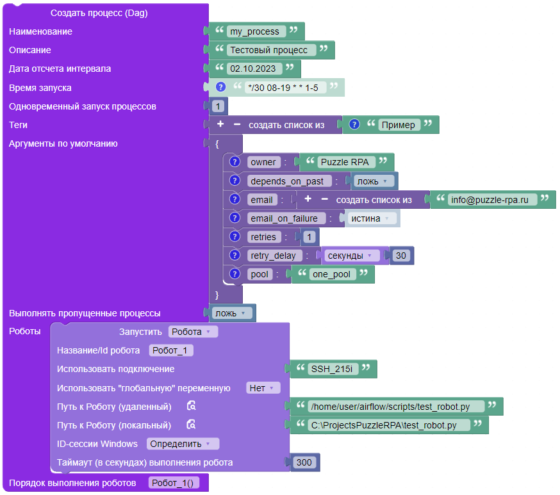The height and width of the screenshot is (495, 560).
Task: Open the ID-сессии Windows Определить dropdown
Action: pos(183,444)
